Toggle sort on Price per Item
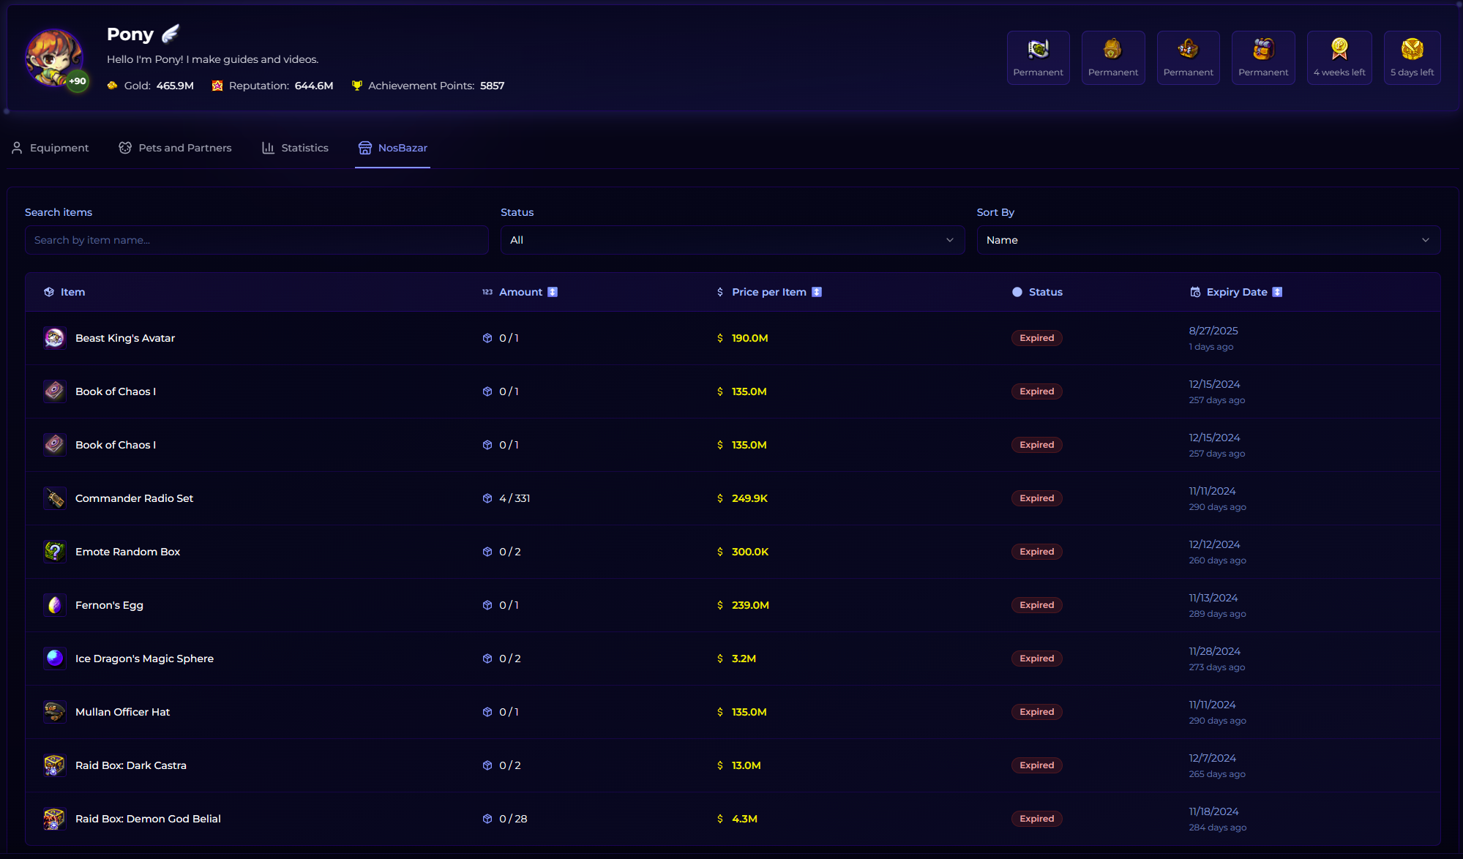The width and height of the screenshot is (1463, 859). tap(817, 292)
